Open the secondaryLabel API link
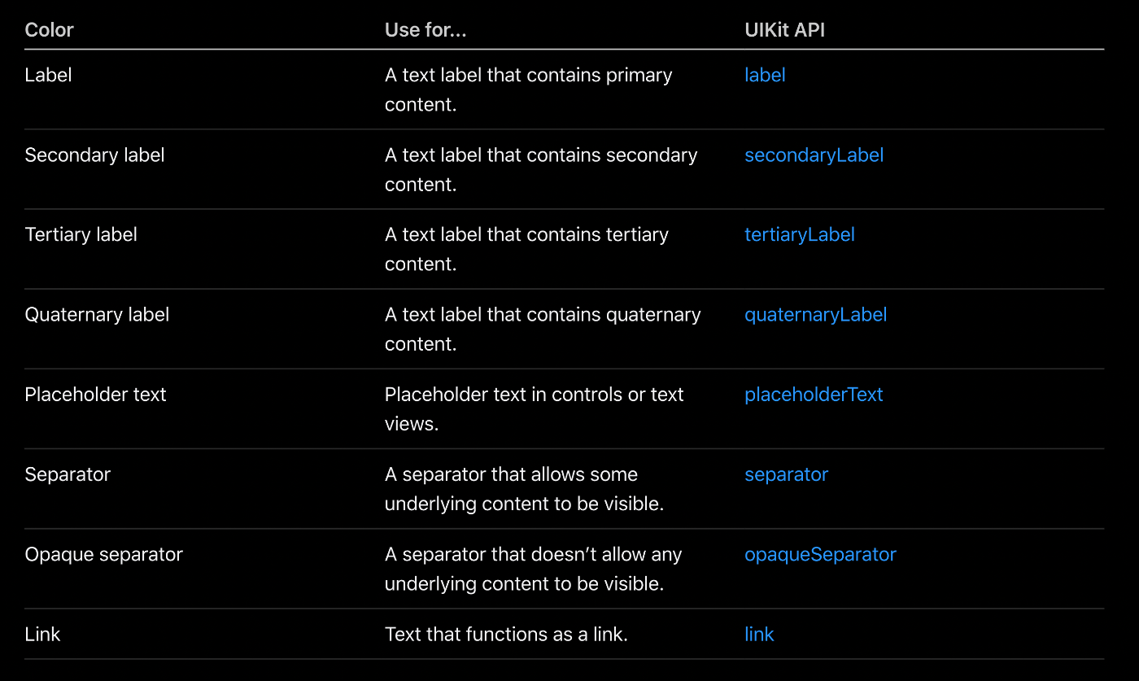The width and height of the screenshot is (1139, 681). coord(814,155)
